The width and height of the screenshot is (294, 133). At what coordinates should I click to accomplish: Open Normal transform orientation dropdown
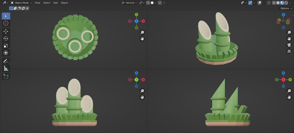coord(129,3)
